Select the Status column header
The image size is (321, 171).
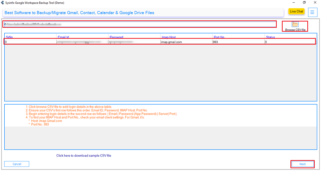[x=271, y=37]
